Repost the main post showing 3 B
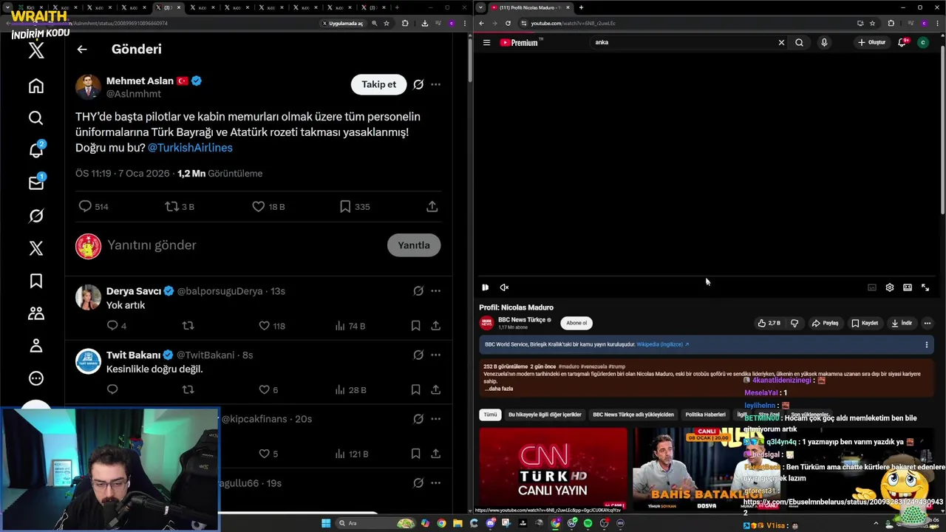946x532 pixels. click(180, 207)
